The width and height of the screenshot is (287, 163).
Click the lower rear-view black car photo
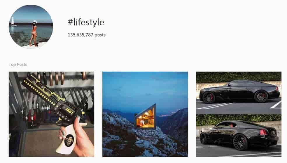coord(239,136)
